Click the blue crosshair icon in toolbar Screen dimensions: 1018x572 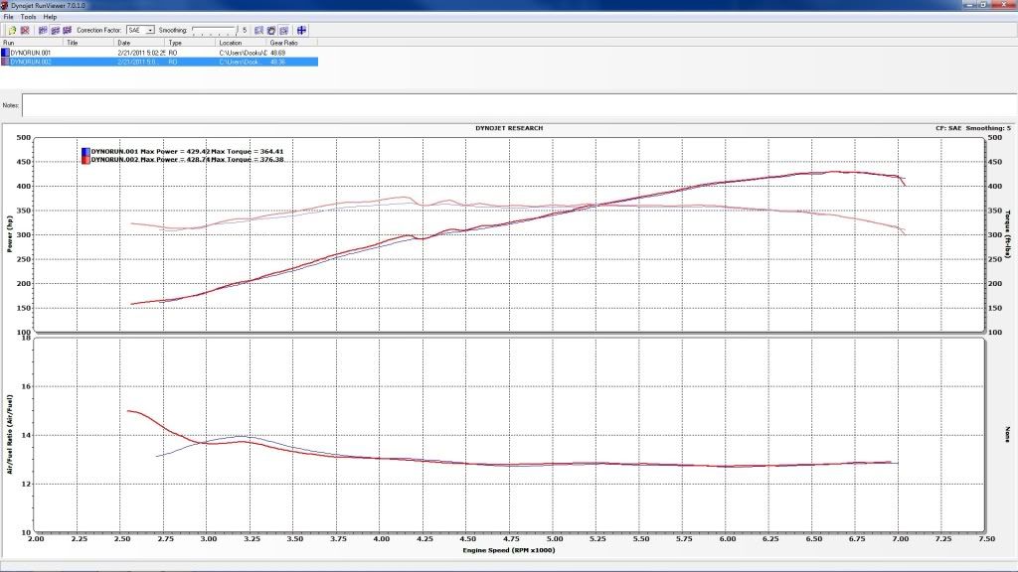301,30
